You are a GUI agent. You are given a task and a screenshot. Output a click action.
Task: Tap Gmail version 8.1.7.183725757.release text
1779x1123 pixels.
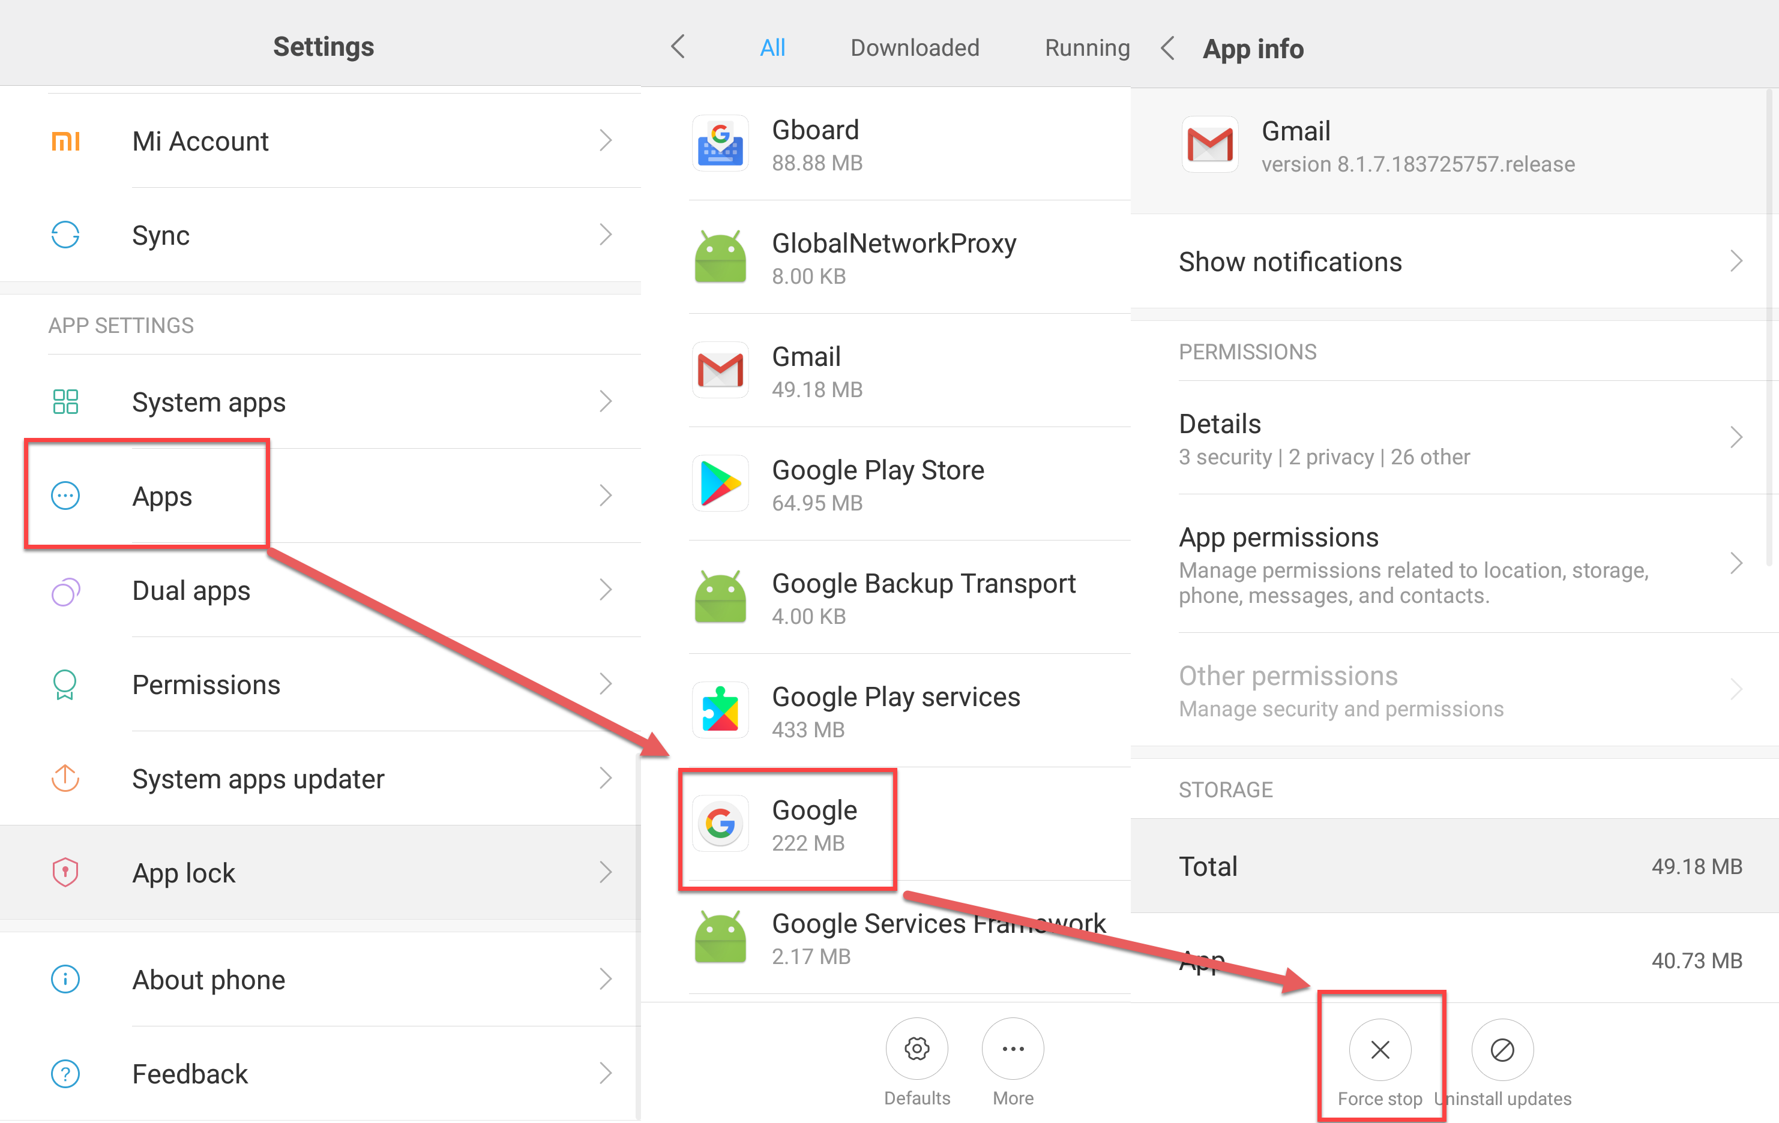(x=1418, y=164)
